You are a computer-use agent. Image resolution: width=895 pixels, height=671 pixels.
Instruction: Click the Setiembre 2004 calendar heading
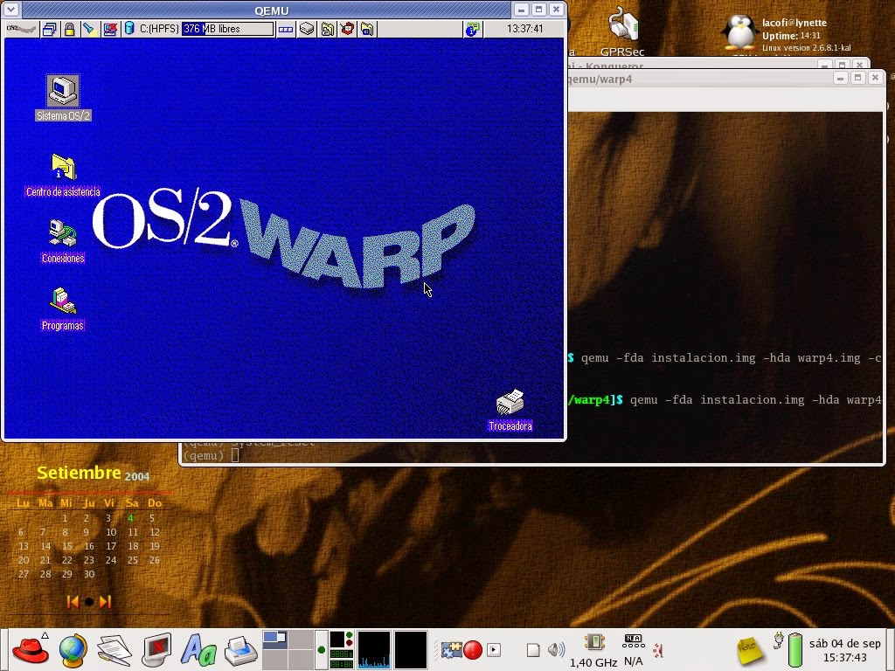point(93,474)
